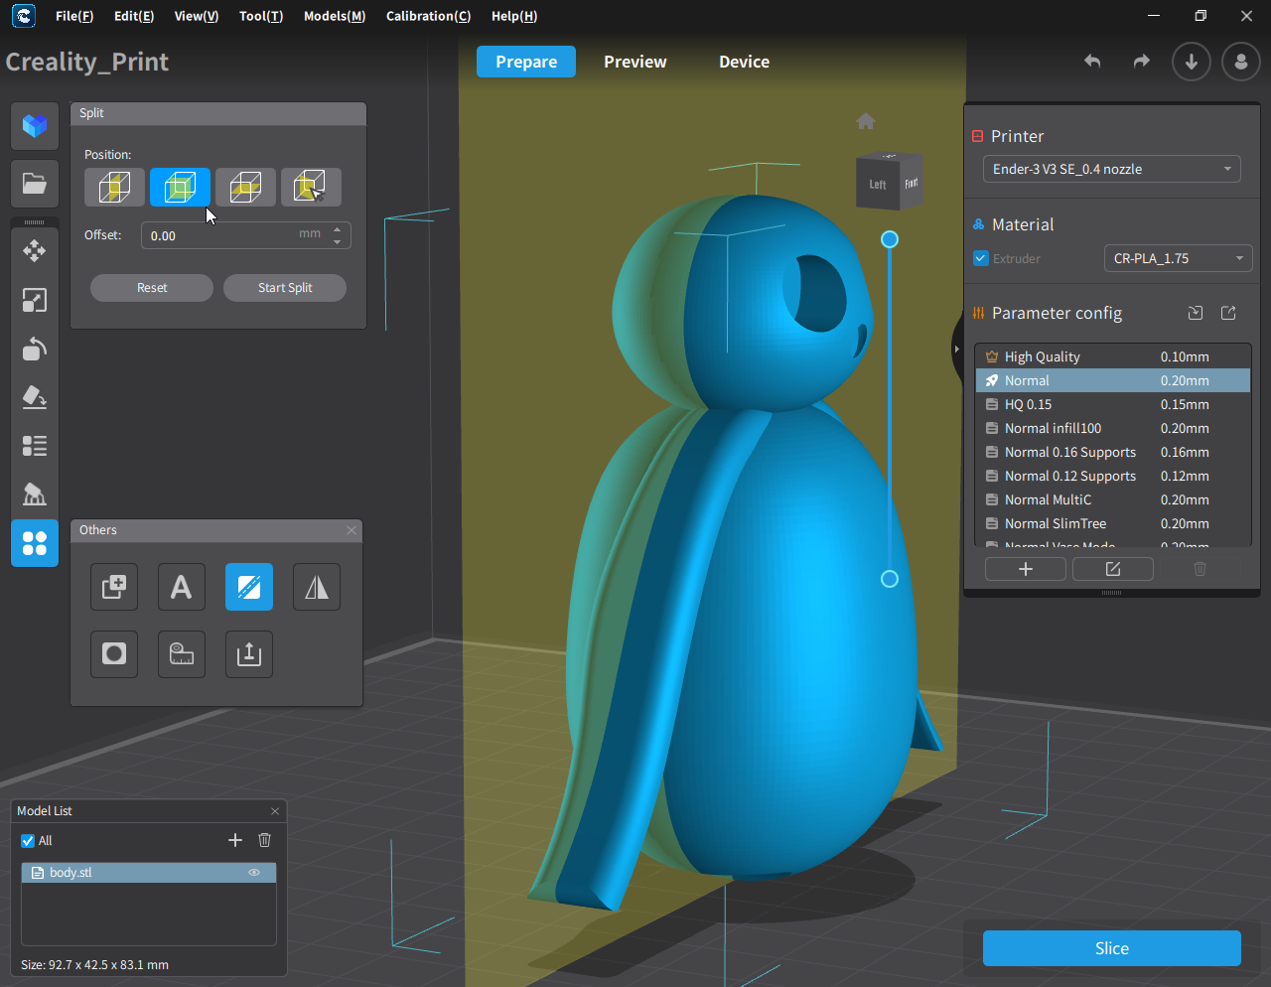Click the top handle of layer slider
The width and height of the screenshot is (1271, 987).
[890, 239]
